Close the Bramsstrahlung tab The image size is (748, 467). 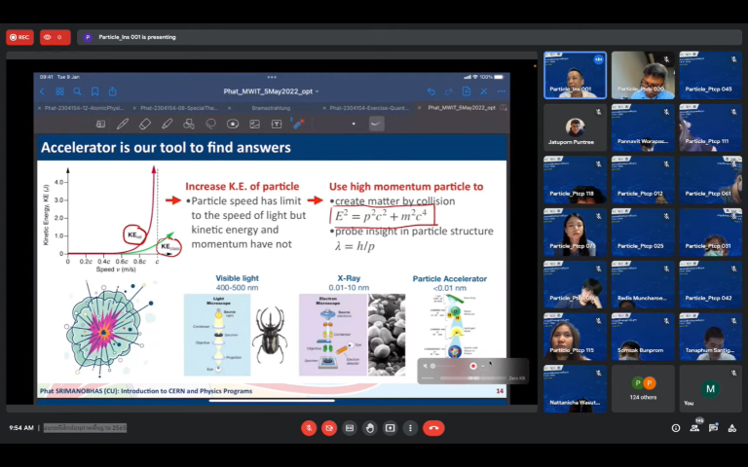230,108
